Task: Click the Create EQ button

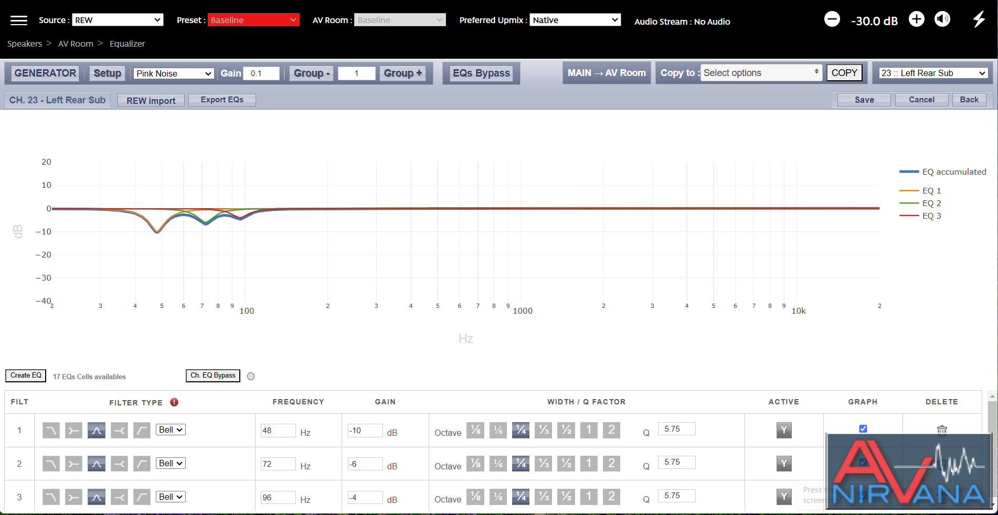Action: point(26,375)
